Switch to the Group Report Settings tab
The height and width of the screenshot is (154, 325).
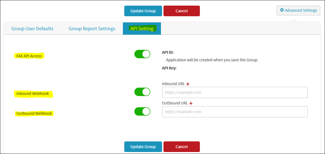[92, 29]
